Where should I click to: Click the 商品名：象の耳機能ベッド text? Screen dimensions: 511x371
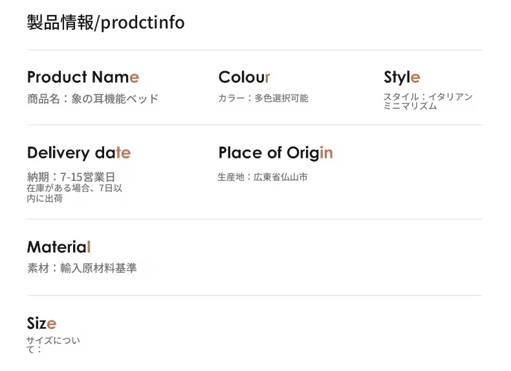click(x=93, y=99)
